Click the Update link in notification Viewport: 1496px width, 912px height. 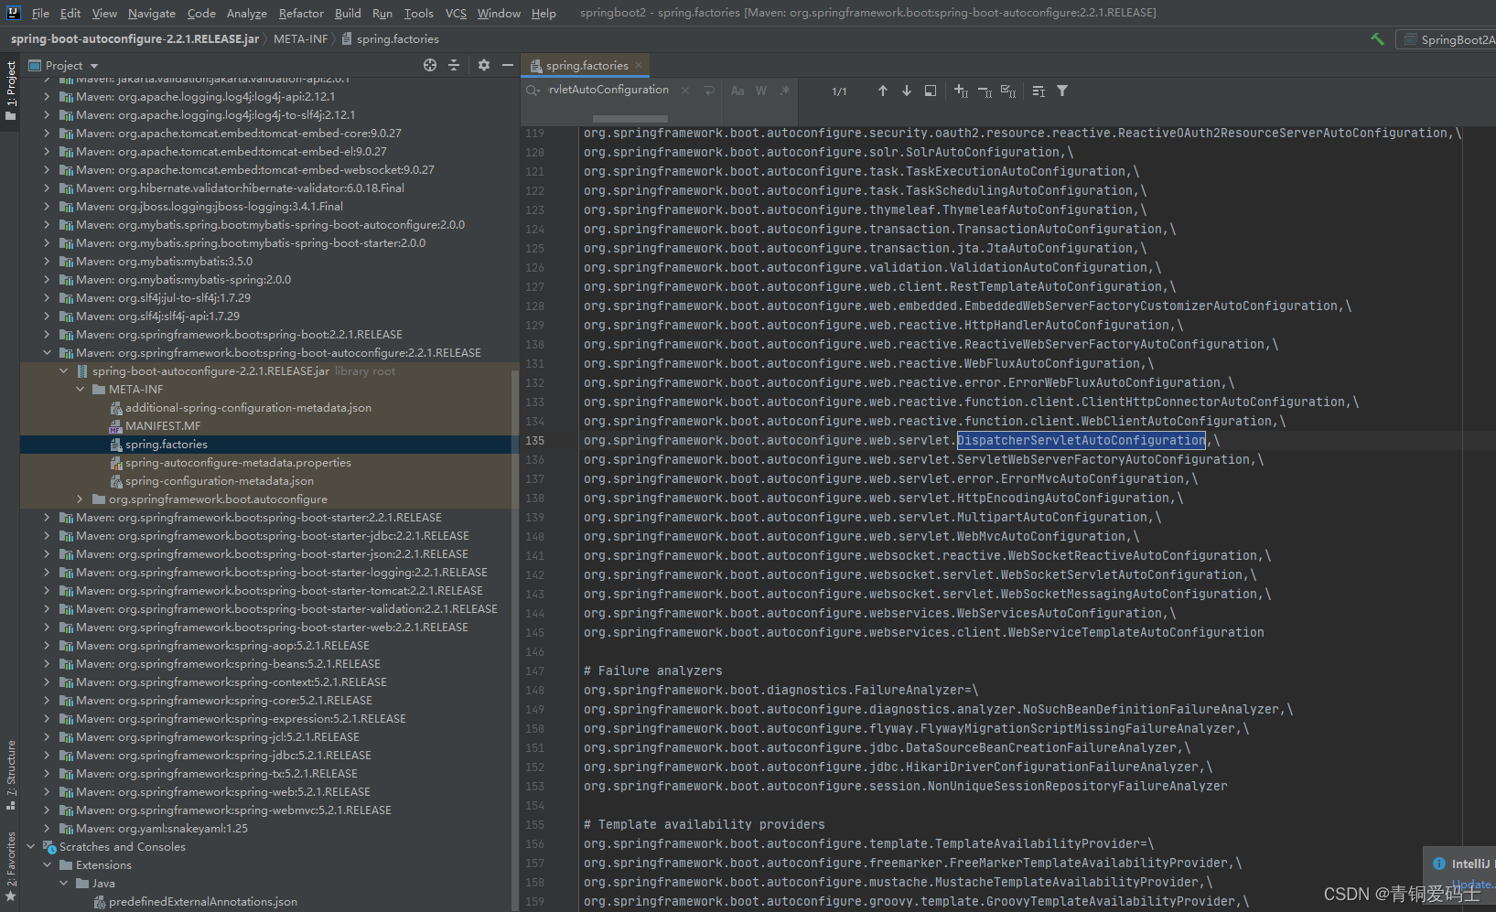[1471, 885]
